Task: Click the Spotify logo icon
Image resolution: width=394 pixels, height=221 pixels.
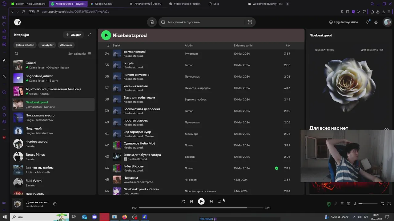Action: (18, 22)
